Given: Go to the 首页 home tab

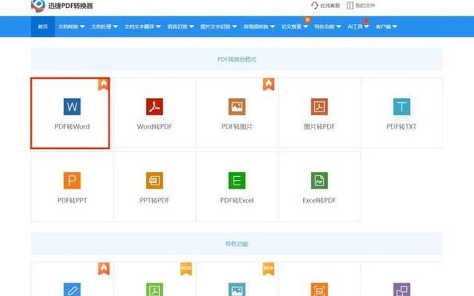Looking at the screenshot, I should [43, 26].
